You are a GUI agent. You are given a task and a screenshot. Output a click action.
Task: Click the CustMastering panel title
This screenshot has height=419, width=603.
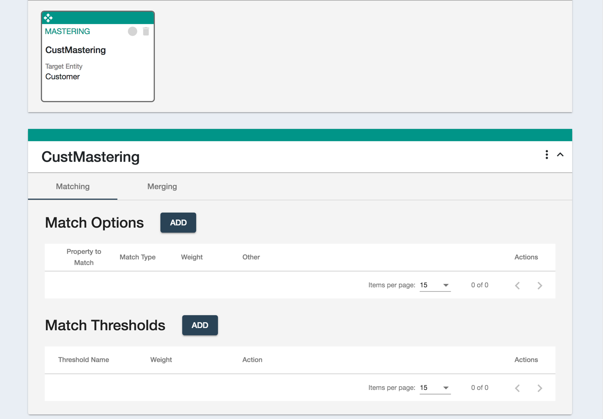[x=90, y=157]
